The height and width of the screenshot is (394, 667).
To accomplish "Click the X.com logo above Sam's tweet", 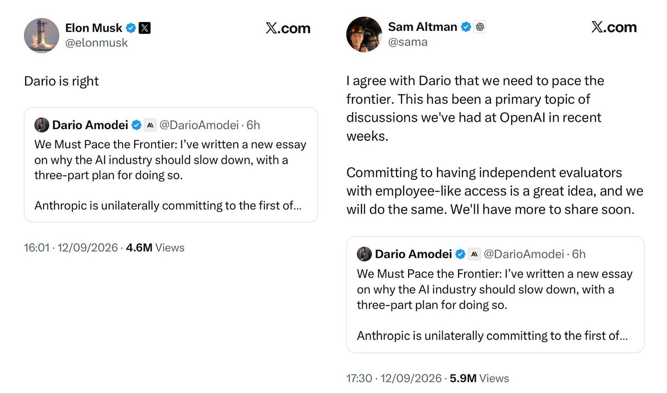I will click(614, 27).
